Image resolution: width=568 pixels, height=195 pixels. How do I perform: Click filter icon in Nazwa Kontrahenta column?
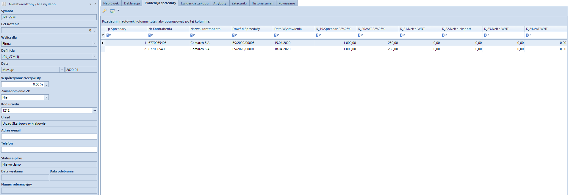[x=193, y=35]
